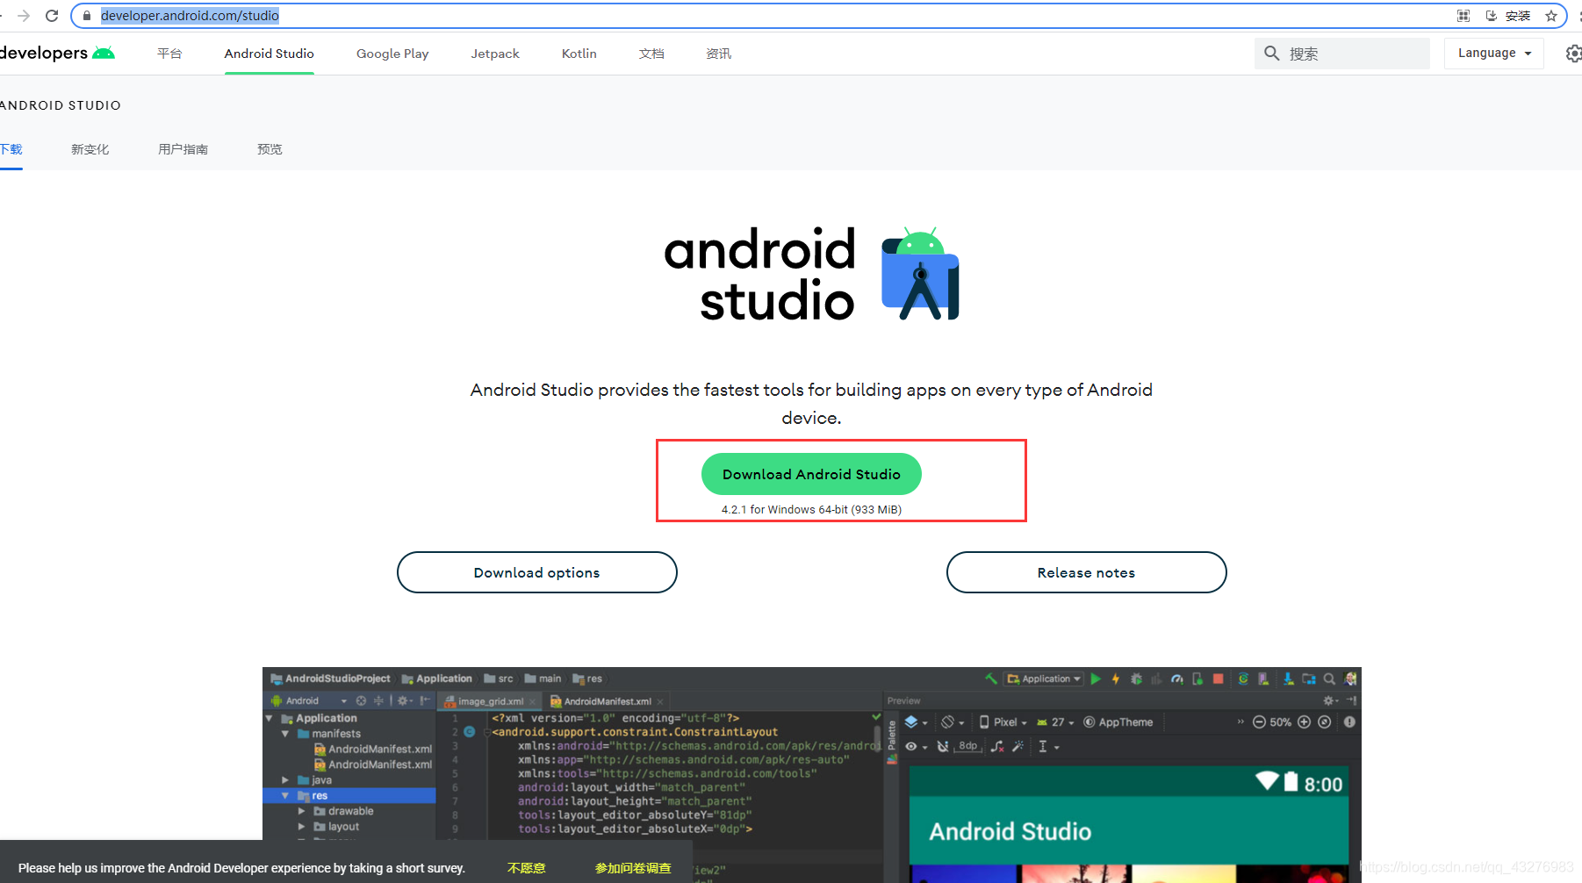Switch to the 用户指南 sub-tab
1582x883 pixels.
183,149
